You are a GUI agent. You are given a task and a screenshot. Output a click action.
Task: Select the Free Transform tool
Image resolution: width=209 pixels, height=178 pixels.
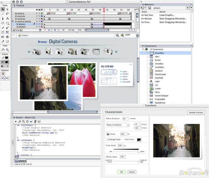click(3, 32)
